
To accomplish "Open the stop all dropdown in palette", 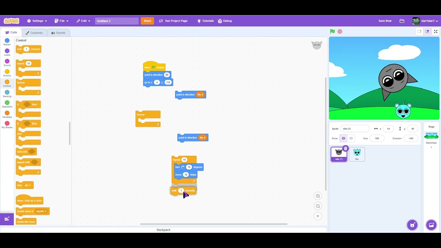I will 27,185.
